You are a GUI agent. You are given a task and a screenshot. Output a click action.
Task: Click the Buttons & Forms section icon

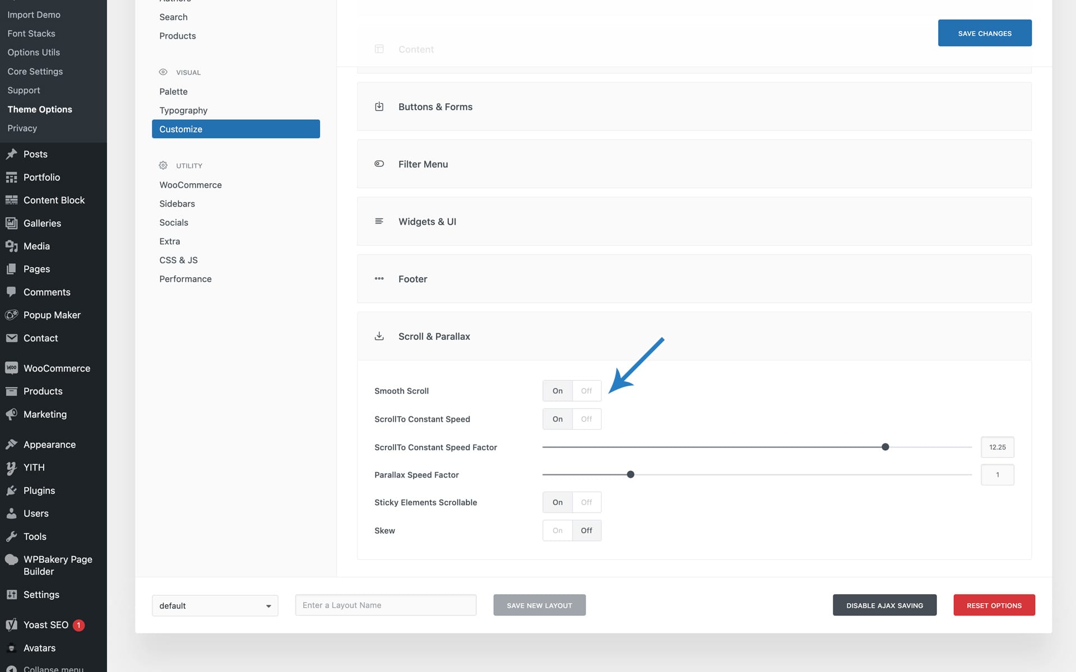point(379,106)
